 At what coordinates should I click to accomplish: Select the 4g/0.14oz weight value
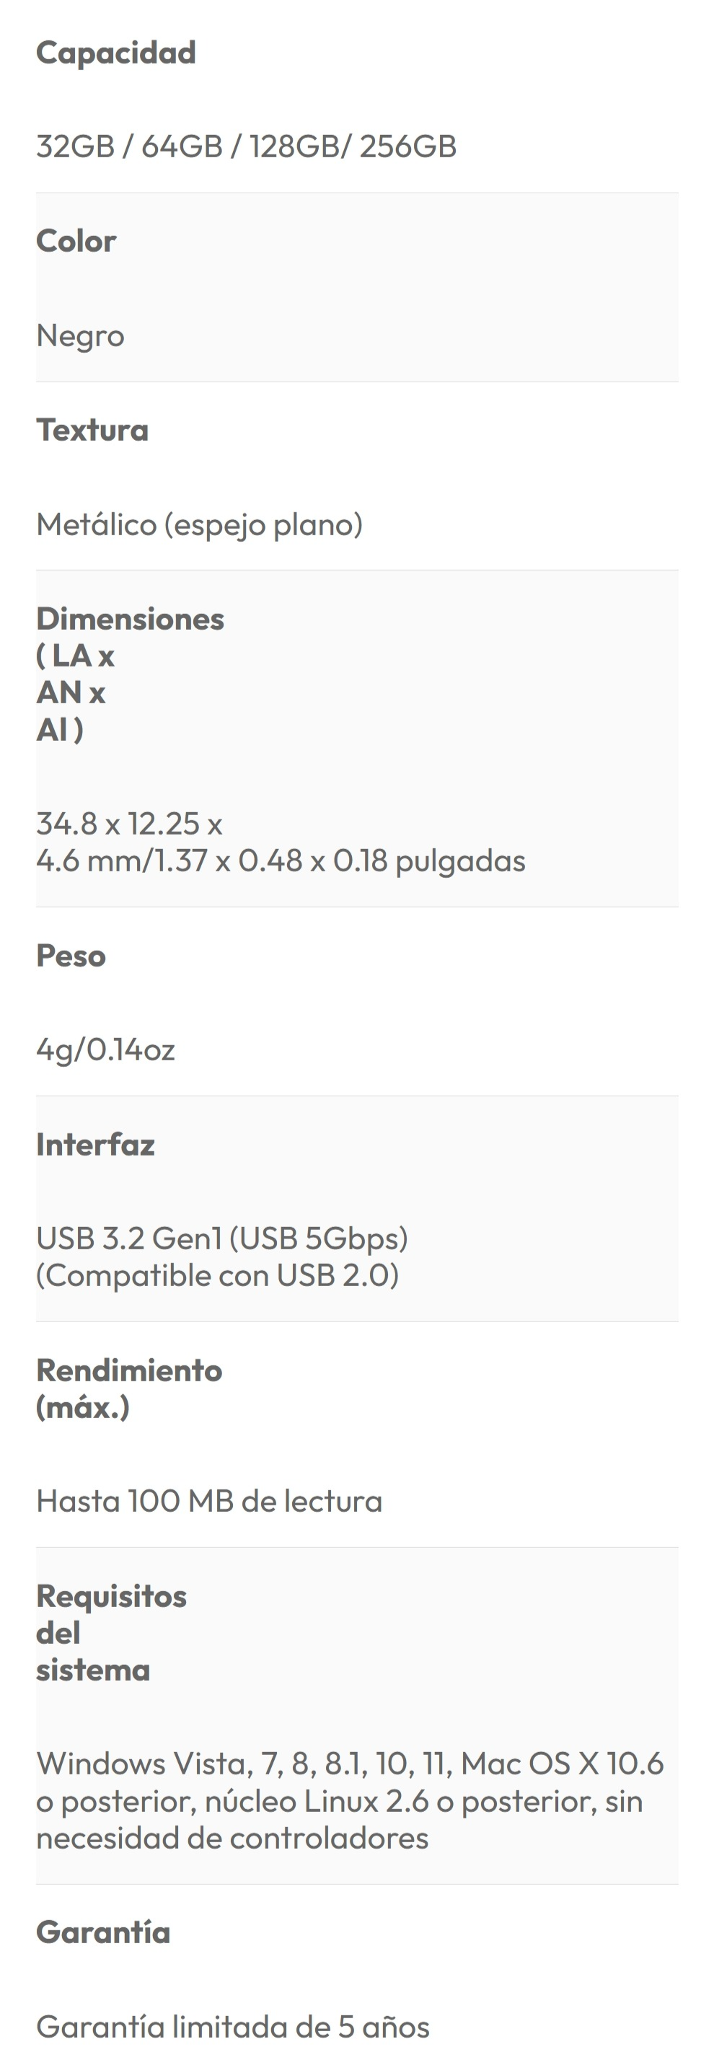pos(105,1049)
